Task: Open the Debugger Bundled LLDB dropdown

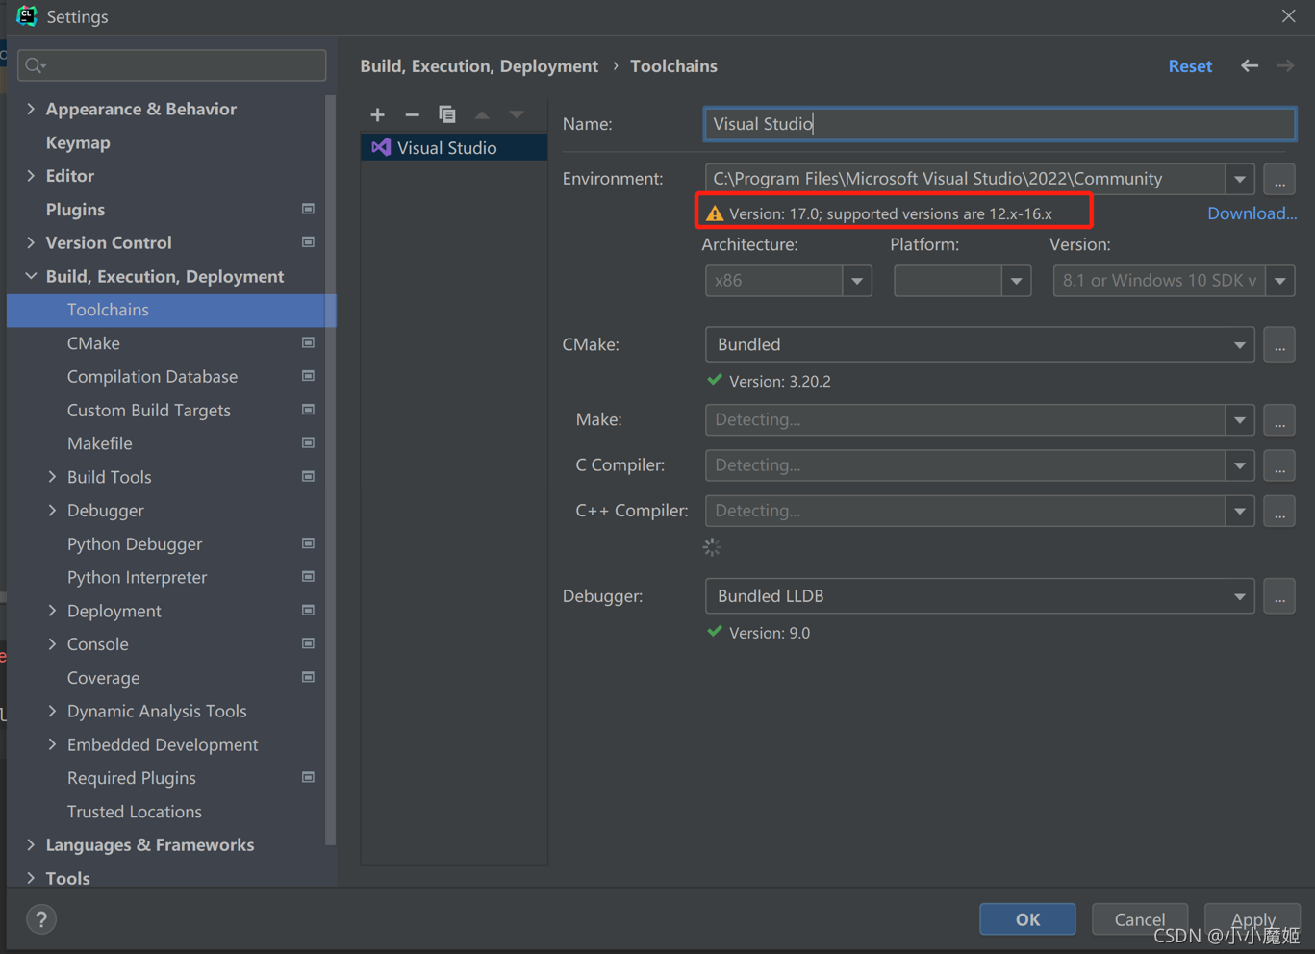Action: pos(1240,596)
